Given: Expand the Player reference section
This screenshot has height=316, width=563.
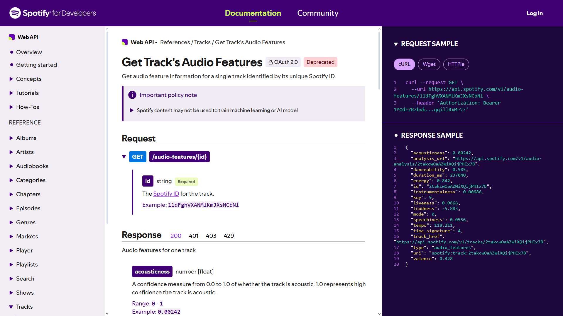Looking at the screenshot, I should pyautogui.click(x=11, y=250).
